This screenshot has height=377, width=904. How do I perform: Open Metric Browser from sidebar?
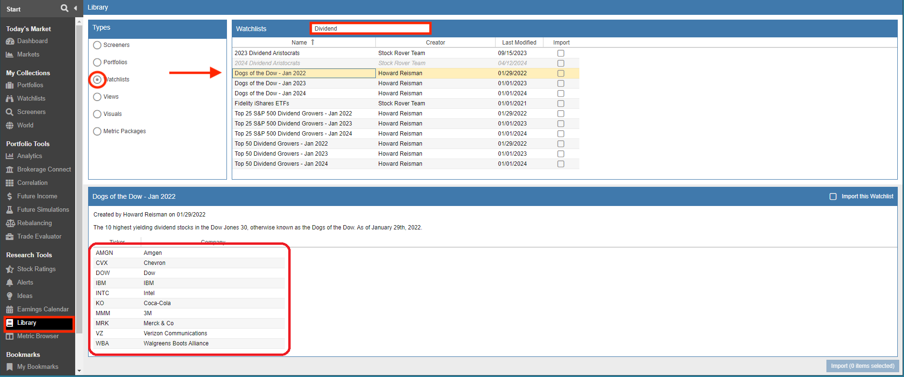click(38, 336)
